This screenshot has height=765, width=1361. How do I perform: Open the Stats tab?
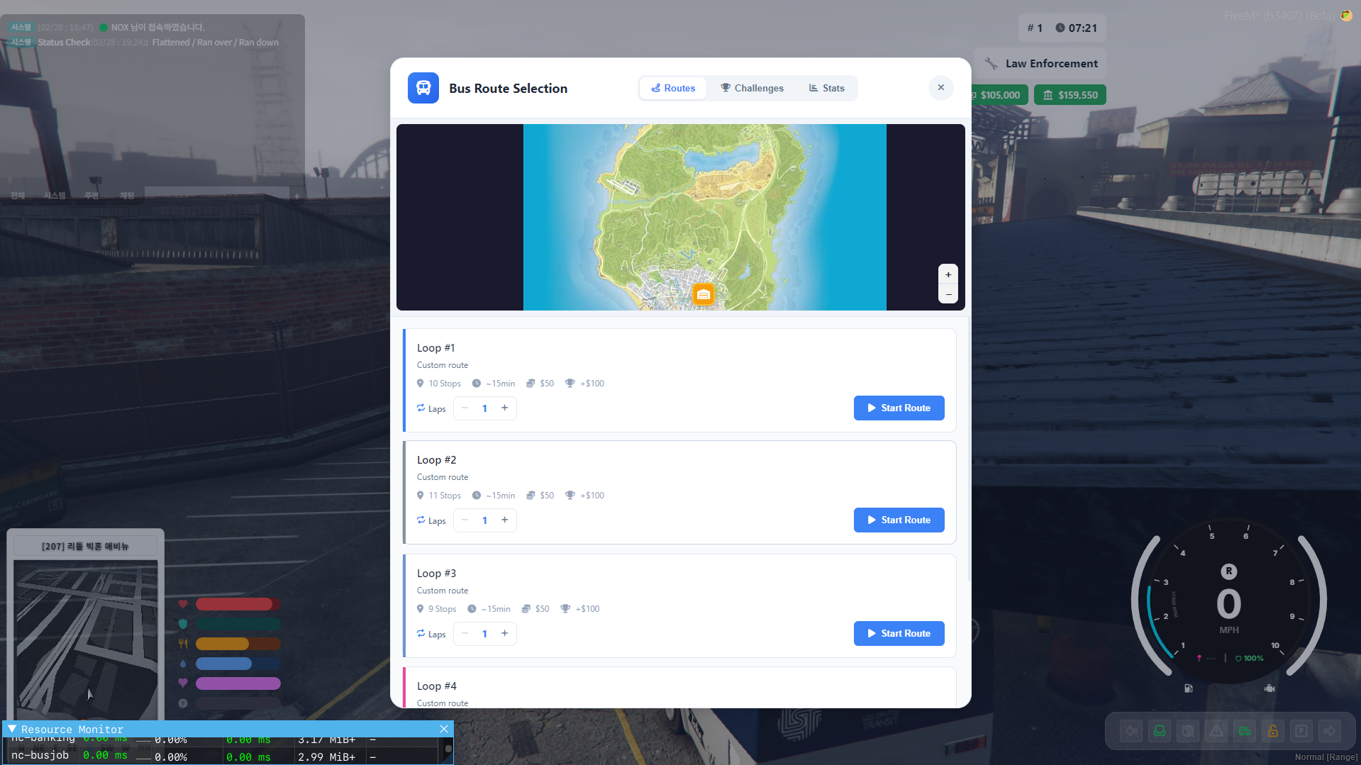[x=827, y=88]
